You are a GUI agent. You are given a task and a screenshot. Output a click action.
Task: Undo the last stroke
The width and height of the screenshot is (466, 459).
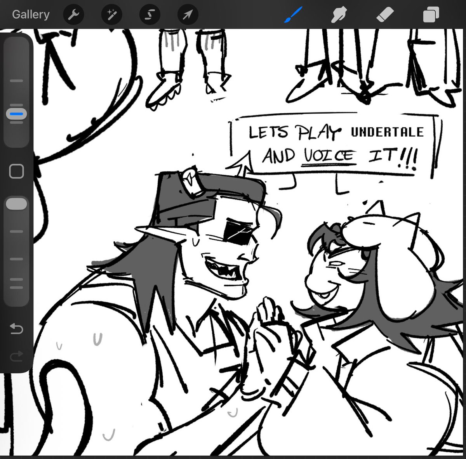tap(16, 329)
